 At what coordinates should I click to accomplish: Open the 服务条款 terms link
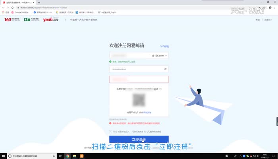[123, 132]
